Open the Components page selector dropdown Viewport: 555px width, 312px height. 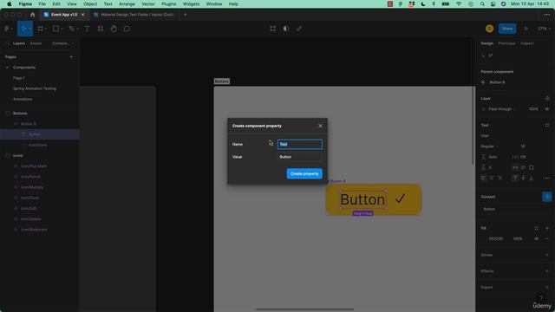[x=62, y=43]
